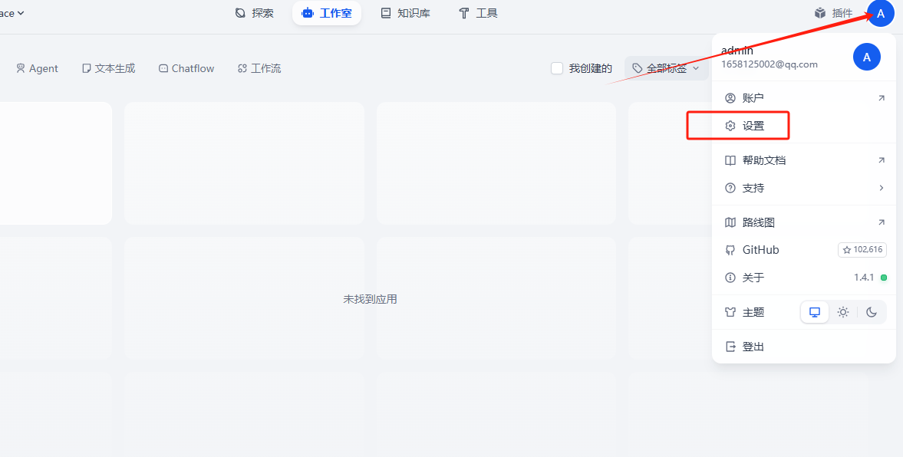Expand the 支持 submenu
This screenshot has height=457, width=903.
click(805, 188)
